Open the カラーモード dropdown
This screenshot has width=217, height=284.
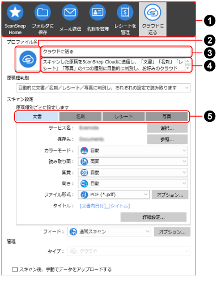click(x=133, y=151)
